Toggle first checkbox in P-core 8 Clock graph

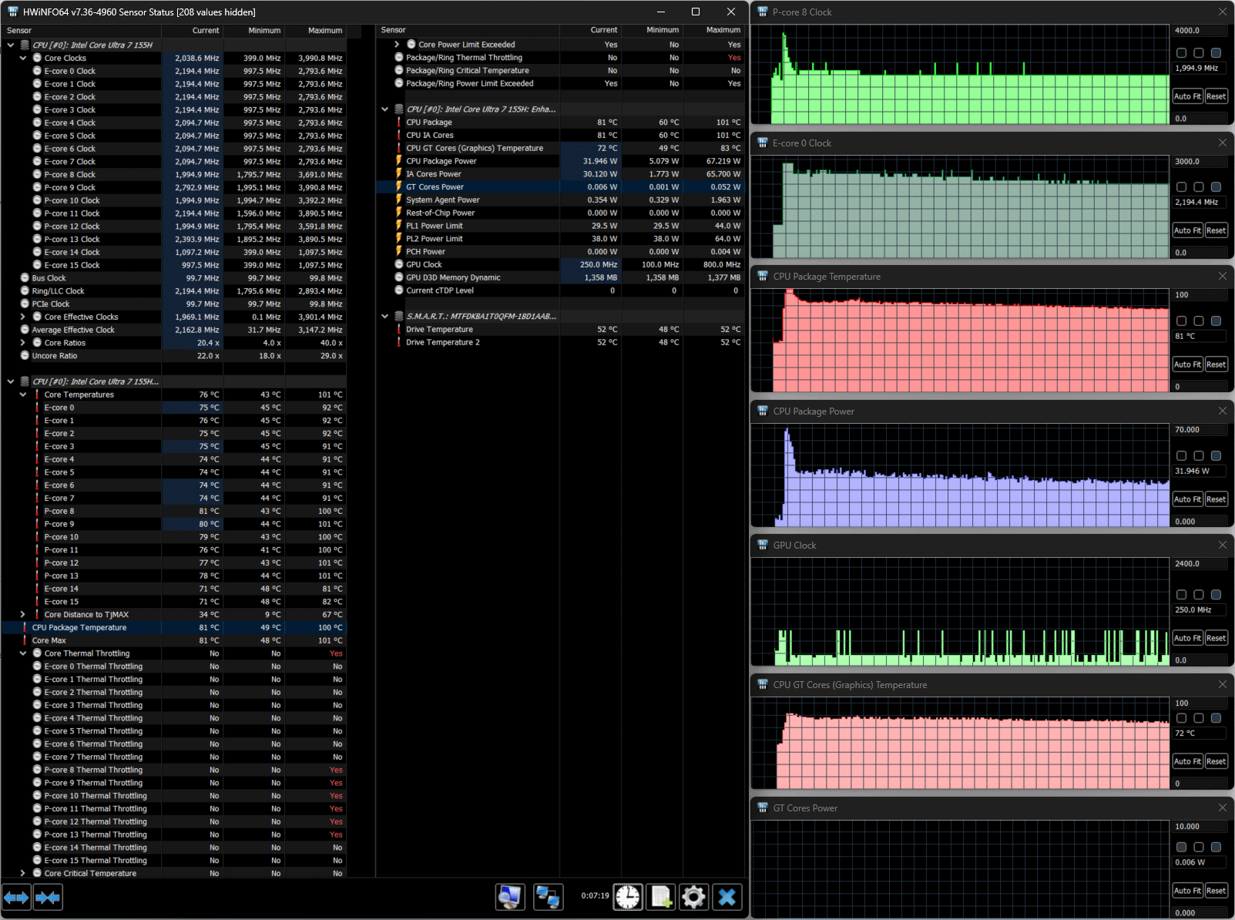[x=1181, y=53]
